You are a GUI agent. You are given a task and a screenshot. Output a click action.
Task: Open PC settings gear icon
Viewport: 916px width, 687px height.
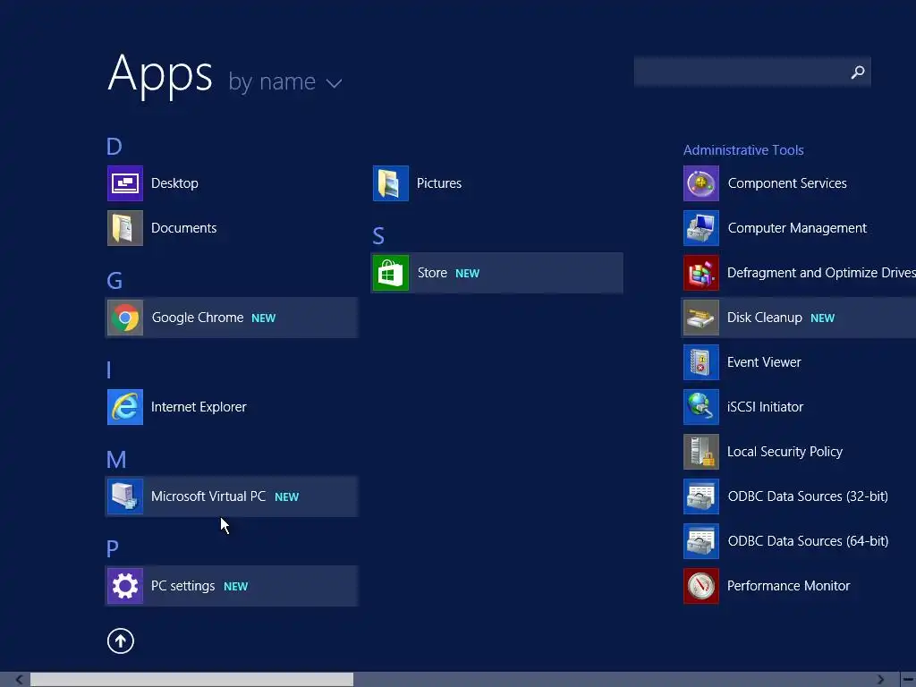coord(125,586)
